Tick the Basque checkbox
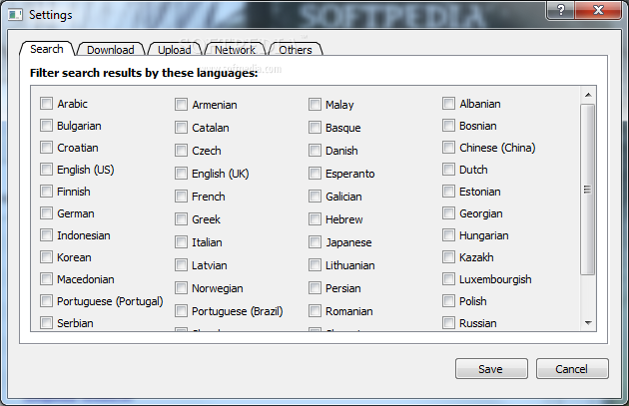This screenshot has width=629, height=406. (314, 128)
